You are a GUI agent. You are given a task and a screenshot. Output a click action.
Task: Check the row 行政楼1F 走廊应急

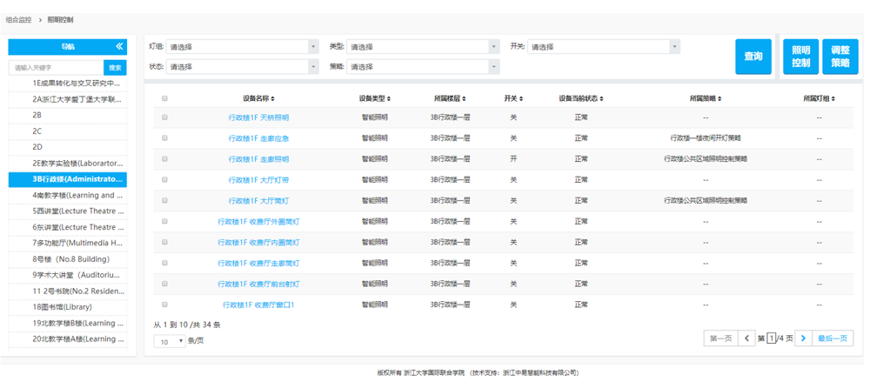(x=164, y=138)
